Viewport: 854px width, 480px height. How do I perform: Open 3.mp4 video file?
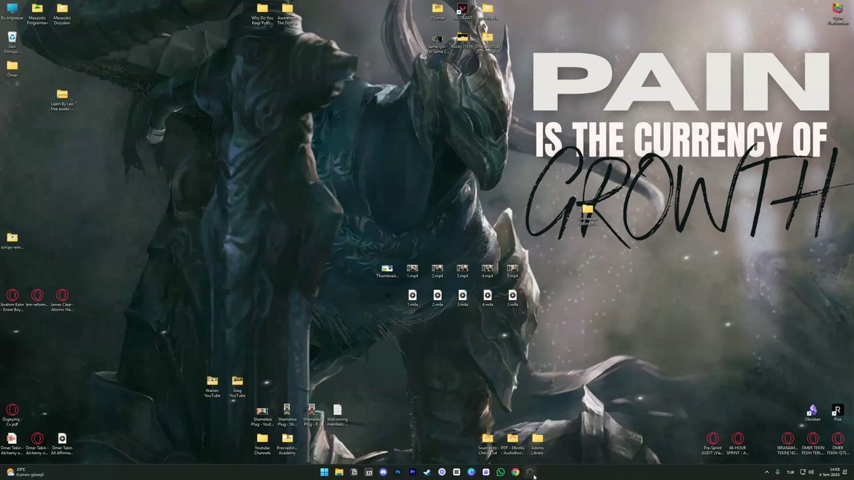point(462,271)
